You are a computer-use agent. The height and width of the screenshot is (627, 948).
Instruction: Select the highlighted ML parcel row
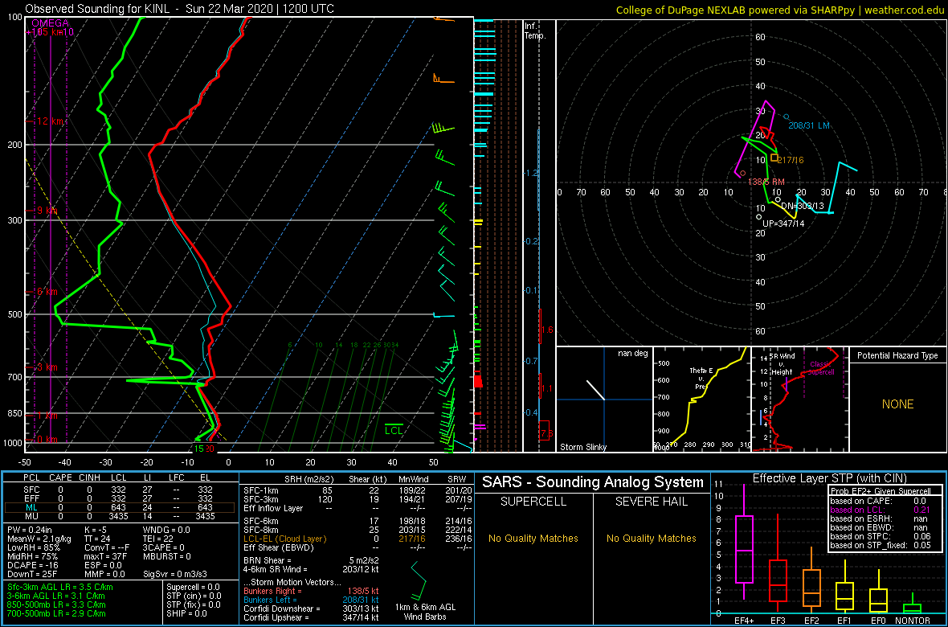coord(120,506)
